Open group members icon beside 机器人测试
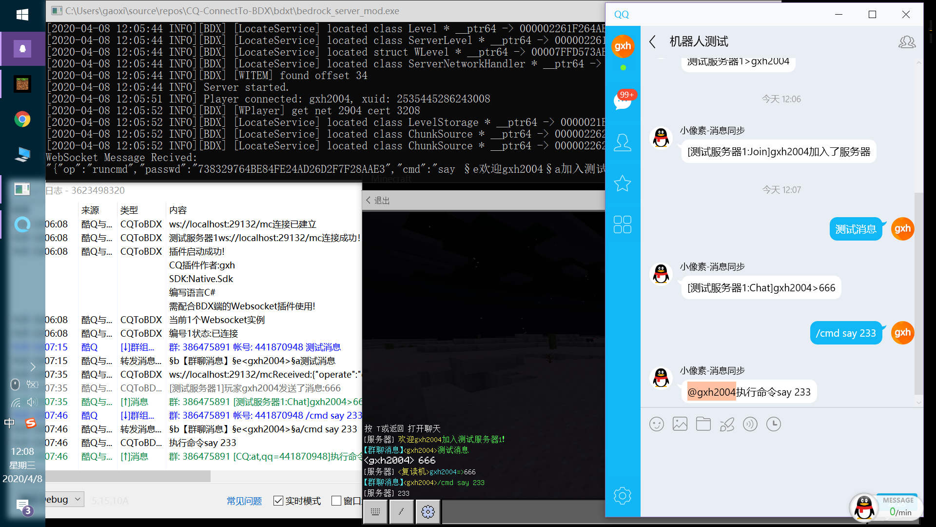Screen dimensions: 936x527 907,42
